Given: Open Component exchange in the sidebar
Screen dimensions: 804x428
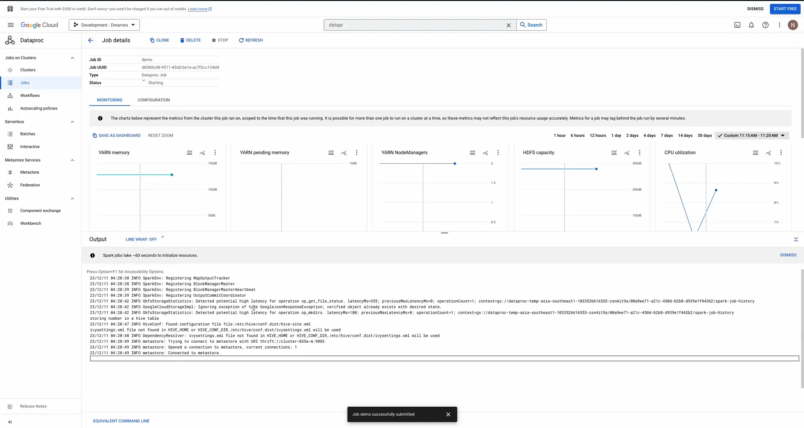Looking at the screenshot, I should pyautogui.click(x=40, y=211).
